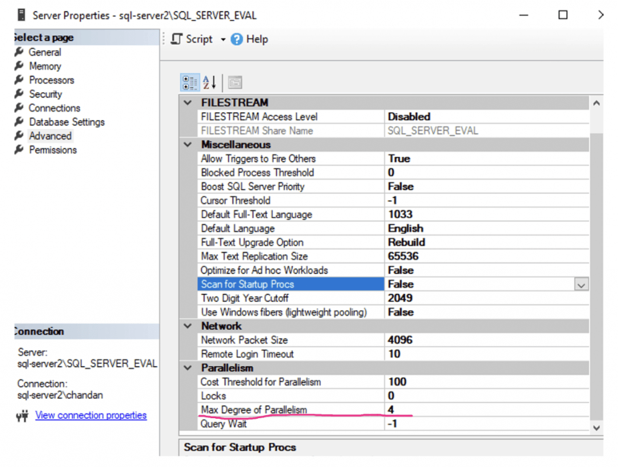Click the wrench icon next to Memory
The width and height of the screenshot is (618, 467).
point(19,66)
